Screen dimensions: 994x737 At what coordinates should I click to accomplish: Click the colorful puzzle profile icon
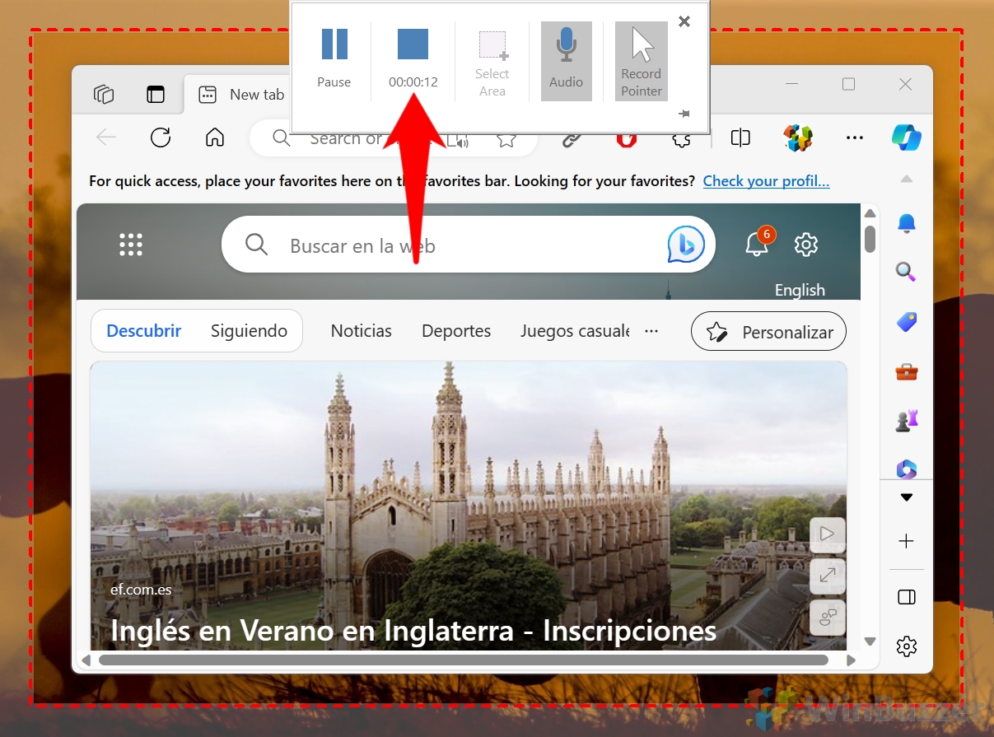pos(798,138)
